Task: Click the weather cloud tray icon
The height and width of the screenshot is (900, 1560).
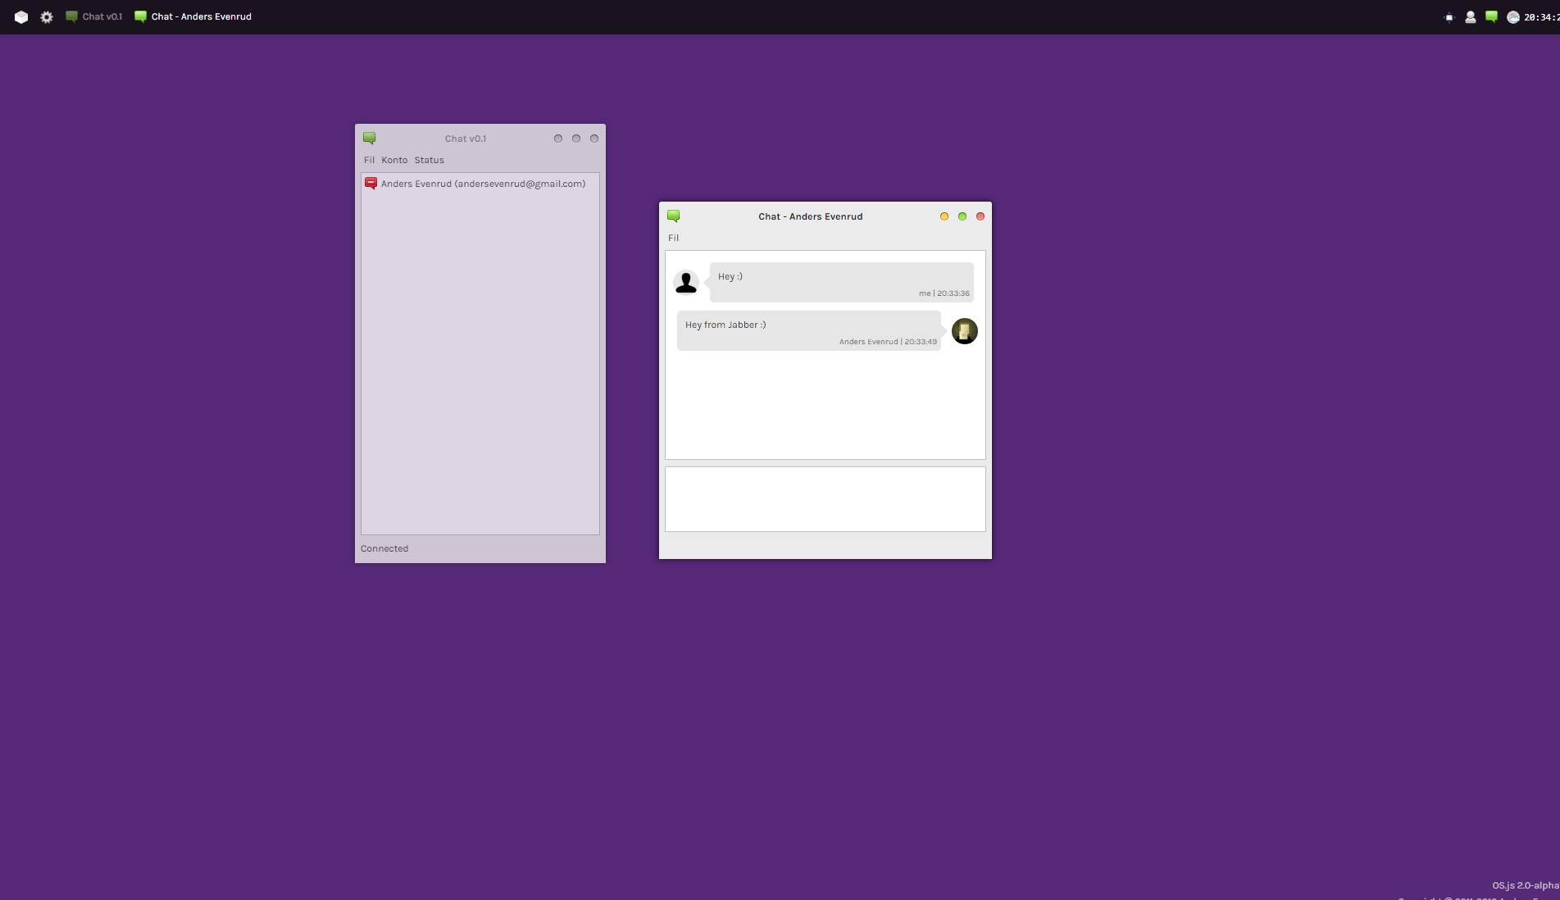Action: pyautogui.click(x=1512, y=17)
